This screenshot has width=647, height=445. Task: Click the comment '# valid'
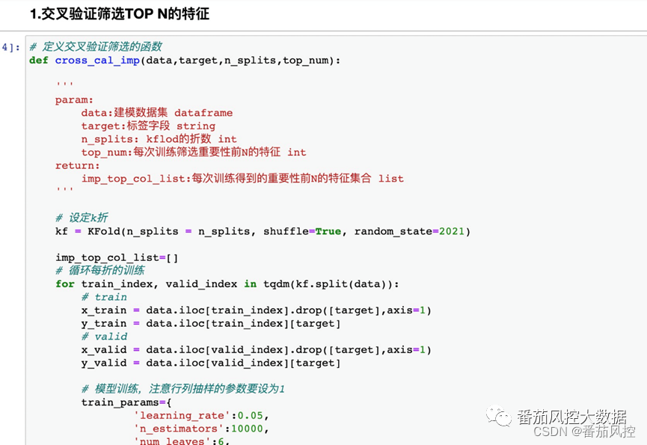pos(104,337)
